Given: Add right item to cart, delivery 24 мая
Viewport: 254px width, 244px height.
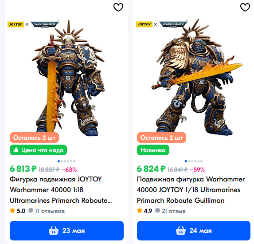Looking at the screenshot, I should [194, 231].
